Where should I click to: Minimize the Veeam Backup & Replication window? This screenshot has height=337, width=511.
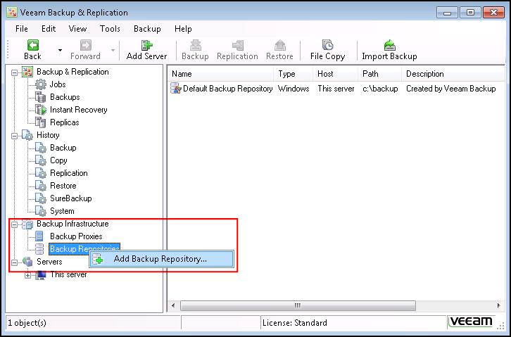click(448, 13)
